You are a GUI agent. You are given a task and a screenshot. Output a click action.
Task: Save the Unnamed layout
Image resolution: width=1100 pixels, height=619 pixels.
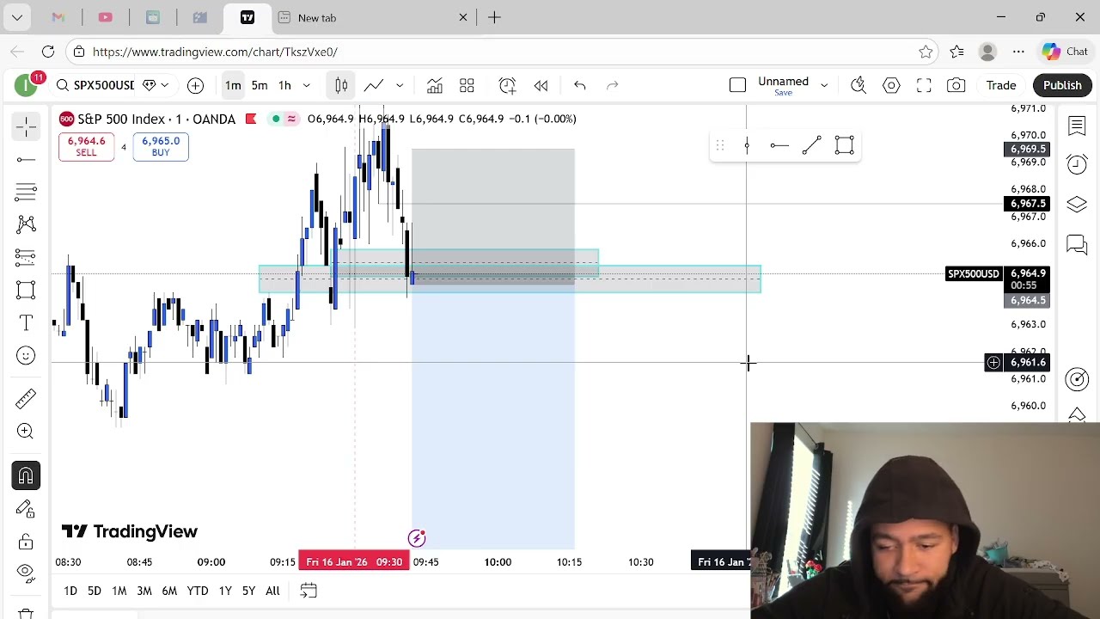coord(783,93)
